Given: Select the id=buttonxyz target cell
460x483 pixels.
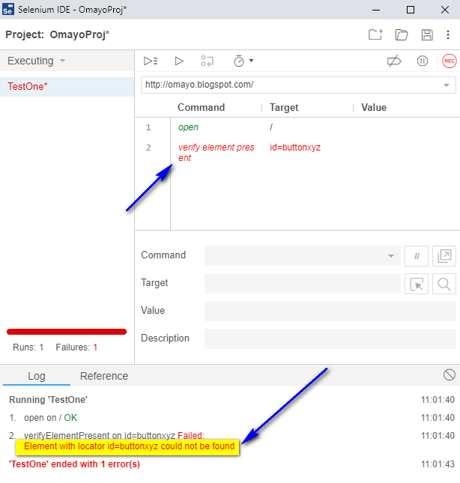Looking at the screenshot, I should pos(295,148).
